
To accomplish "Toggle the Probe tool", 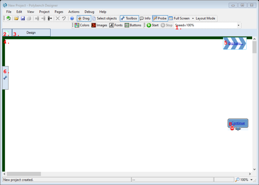I will (159, 18).
